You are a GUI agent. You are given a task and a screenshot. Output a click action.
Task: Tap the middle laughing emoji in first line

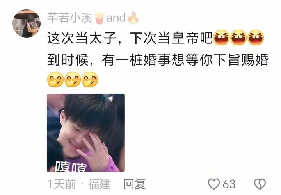(238, 37)
